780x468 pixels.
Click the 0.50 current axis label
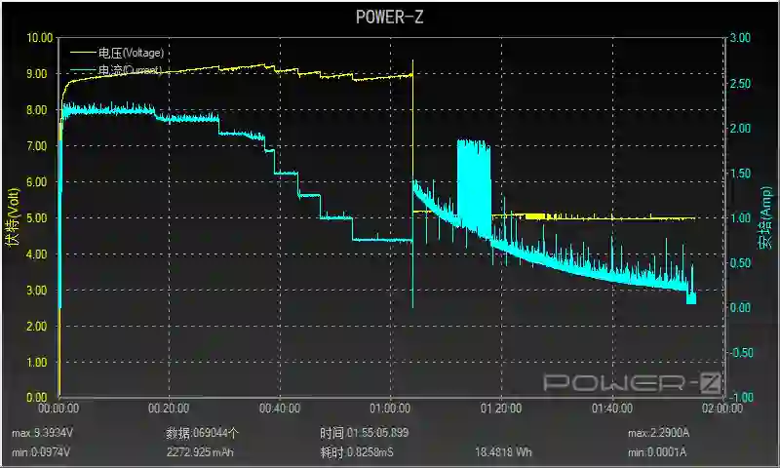[740, 262]
